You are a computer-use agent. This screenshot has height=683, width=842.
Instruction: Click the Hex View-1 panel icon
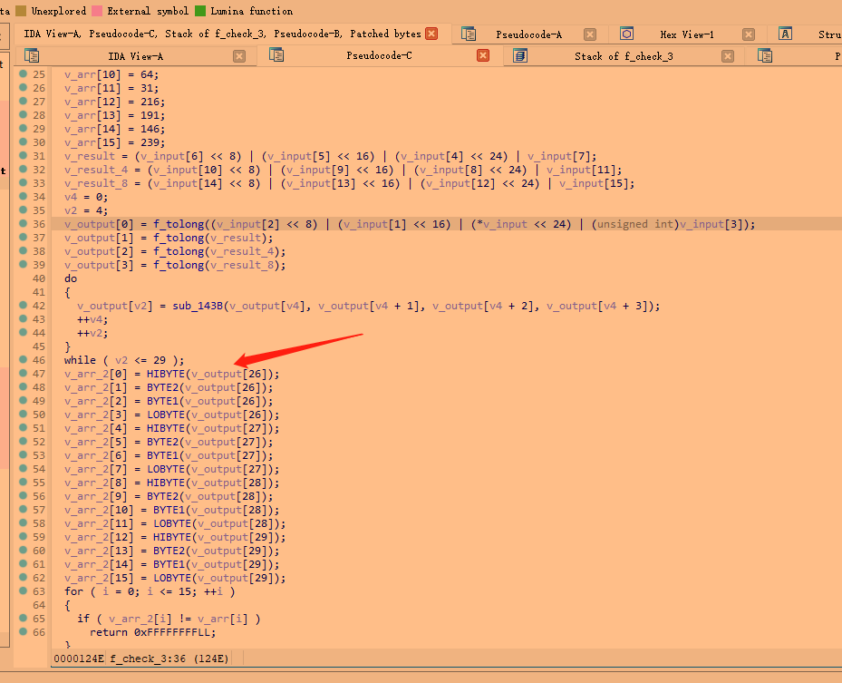626,32
